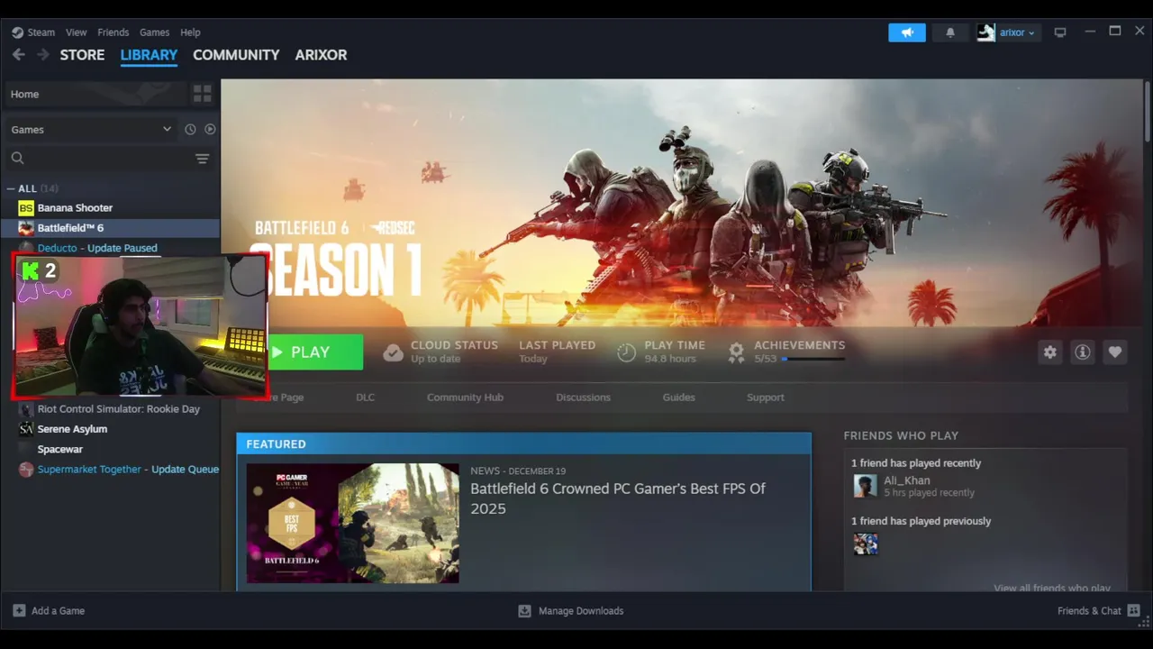Open the Steam menu
The image size is (1153, 649).
point(41,32)
